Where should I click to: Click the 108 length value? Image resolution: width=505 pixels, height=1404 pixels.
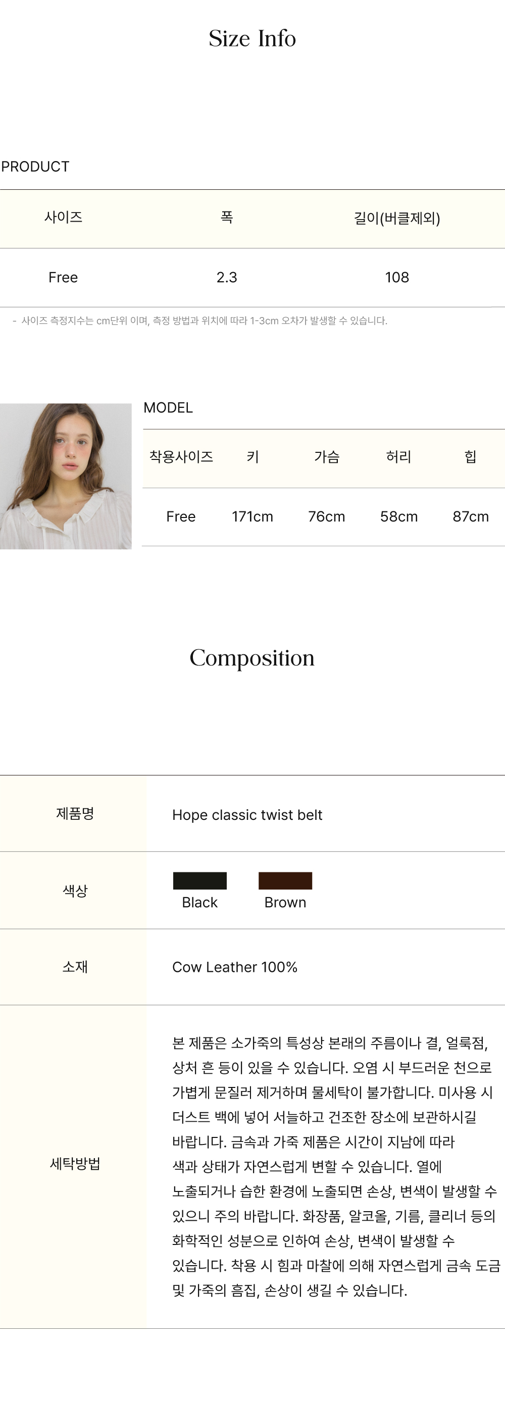point(397,278)
